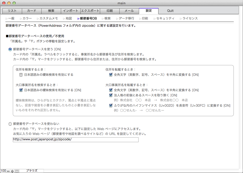Go to the データ移行 settings section
This screenshot has width=243, height=173.
126,19
